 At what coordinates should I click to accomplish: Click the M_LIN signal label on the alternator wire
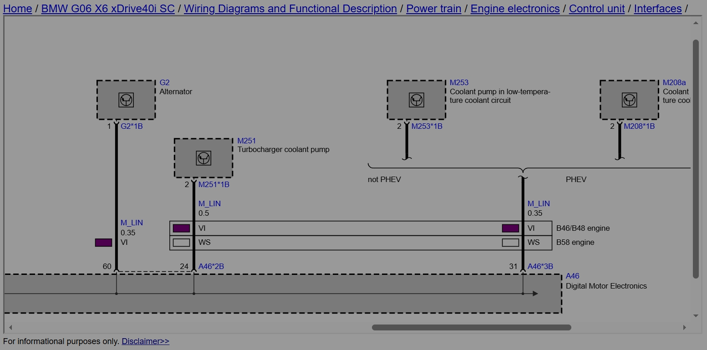click(132, 223)
